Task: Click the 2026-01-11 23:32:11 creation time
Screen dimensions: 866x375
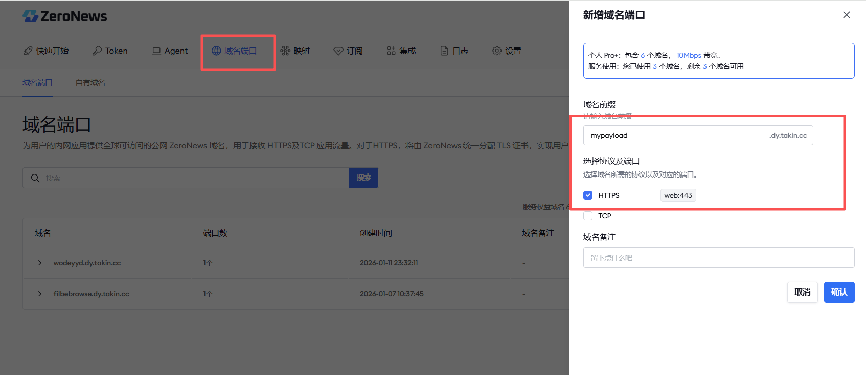Action: (x=389, y=263)
